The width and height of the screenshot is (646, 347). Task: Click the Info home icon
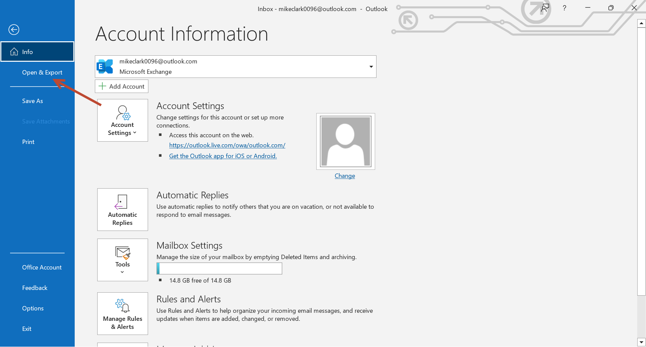click(x=14, y=52)
